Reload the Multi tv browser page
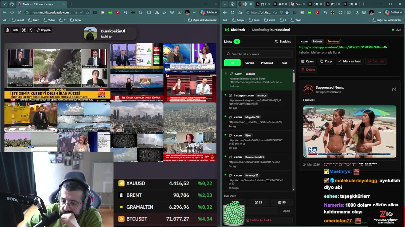 12,12
